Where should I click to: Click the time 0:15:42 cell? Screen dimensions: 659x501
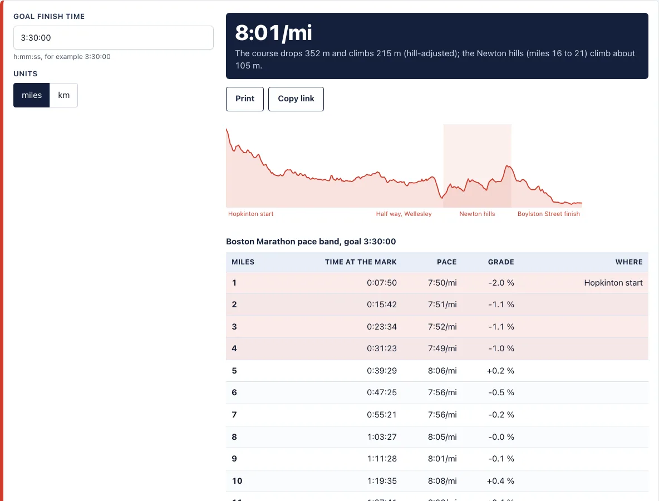coord(382,304)
